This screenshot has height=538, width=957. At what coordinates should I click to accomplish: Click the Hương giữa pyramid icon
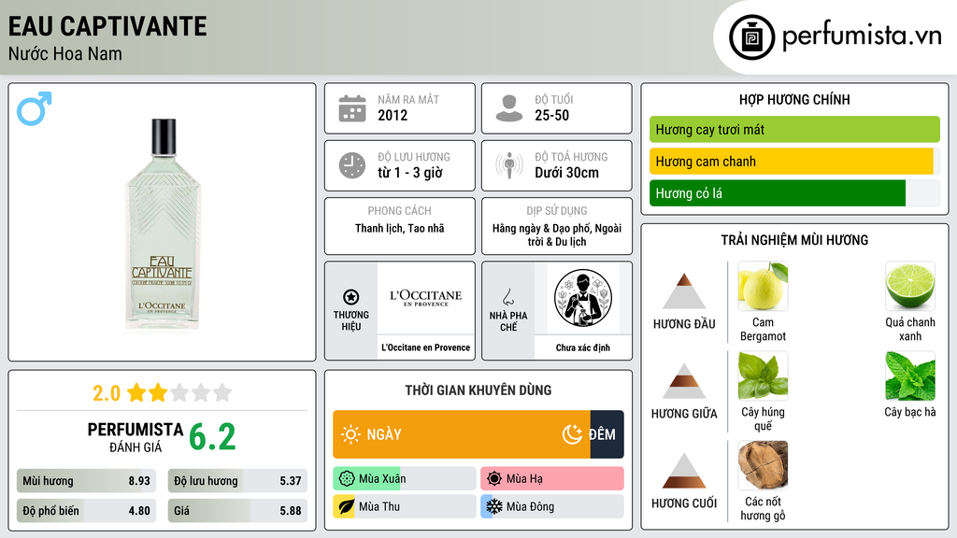pyautogui.click(x=684, y=381)
